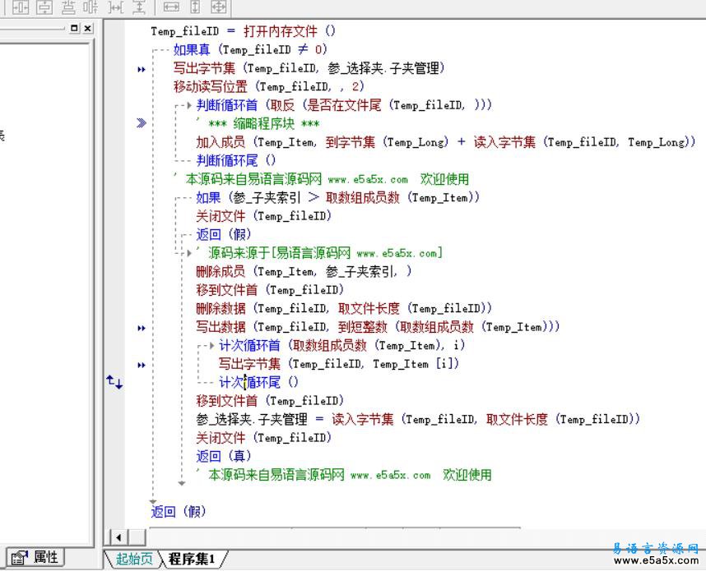Switch to the 程序集1 tab
The width and height of the screenshot is (706, 571).
192,559
